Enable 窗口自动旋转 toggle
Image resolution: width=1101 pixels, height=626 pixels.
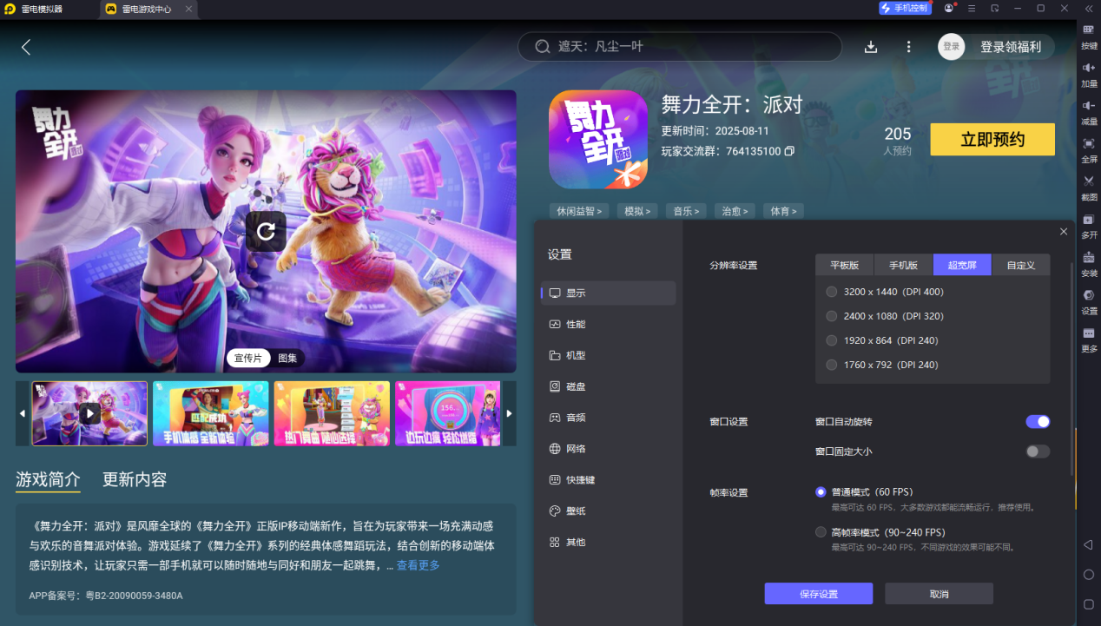point(1037,421)
